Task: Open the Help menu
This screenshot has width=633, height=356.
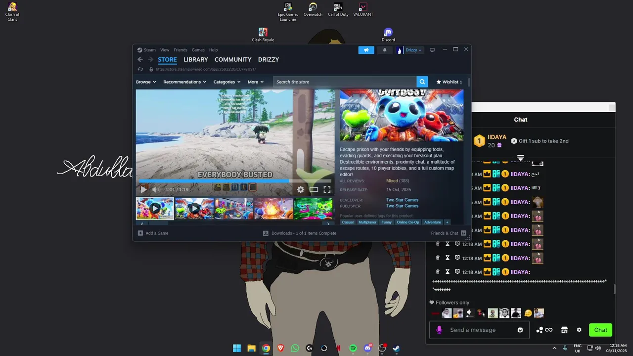Action: point(213,50)
